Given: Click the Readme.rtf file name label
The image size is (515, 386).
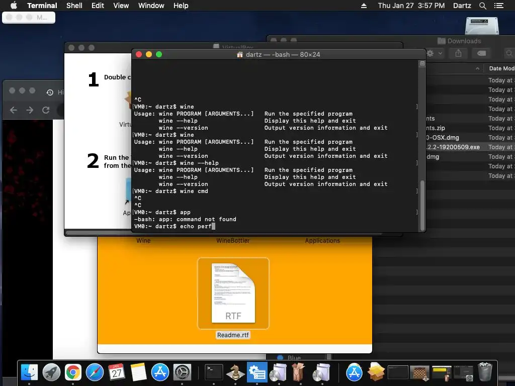Looking at the screenshot, I should (x=233, y=335).
